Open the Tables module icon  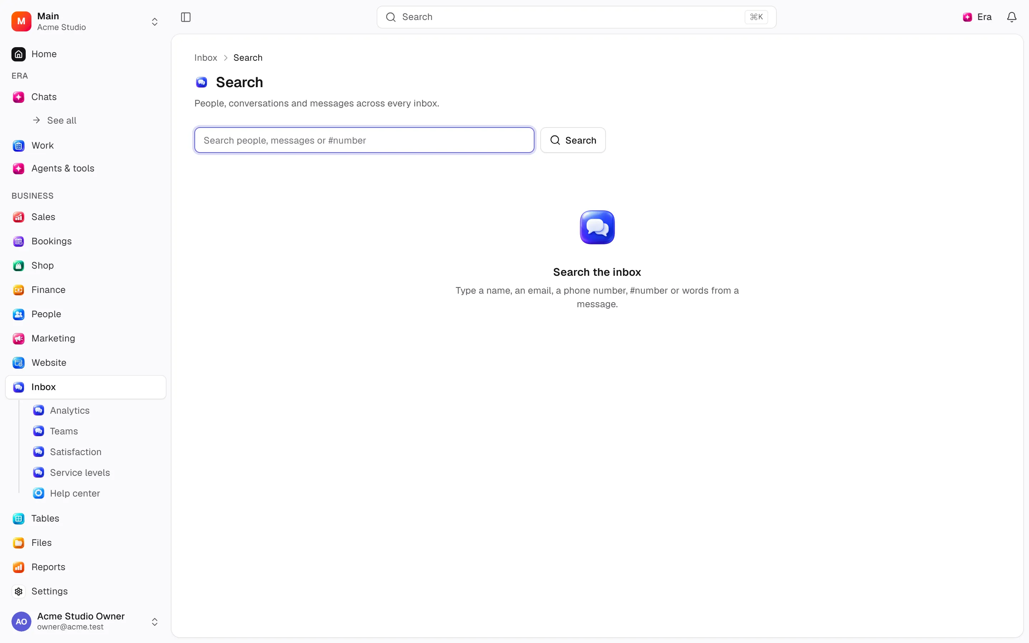[x=19, y=518]
